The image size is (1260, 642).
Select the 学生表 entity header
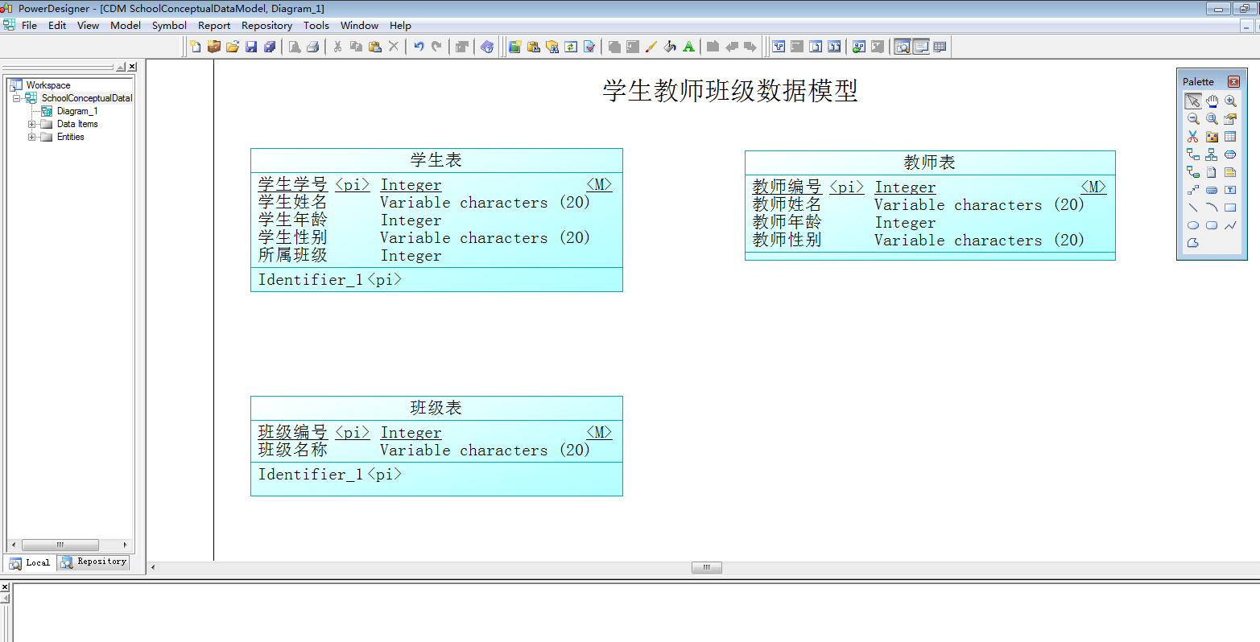tap(436, 160)
